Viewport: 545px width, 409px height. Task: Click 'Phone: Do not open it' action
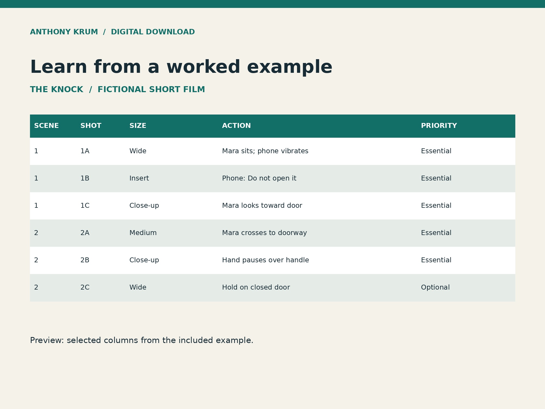click(259, 178)
